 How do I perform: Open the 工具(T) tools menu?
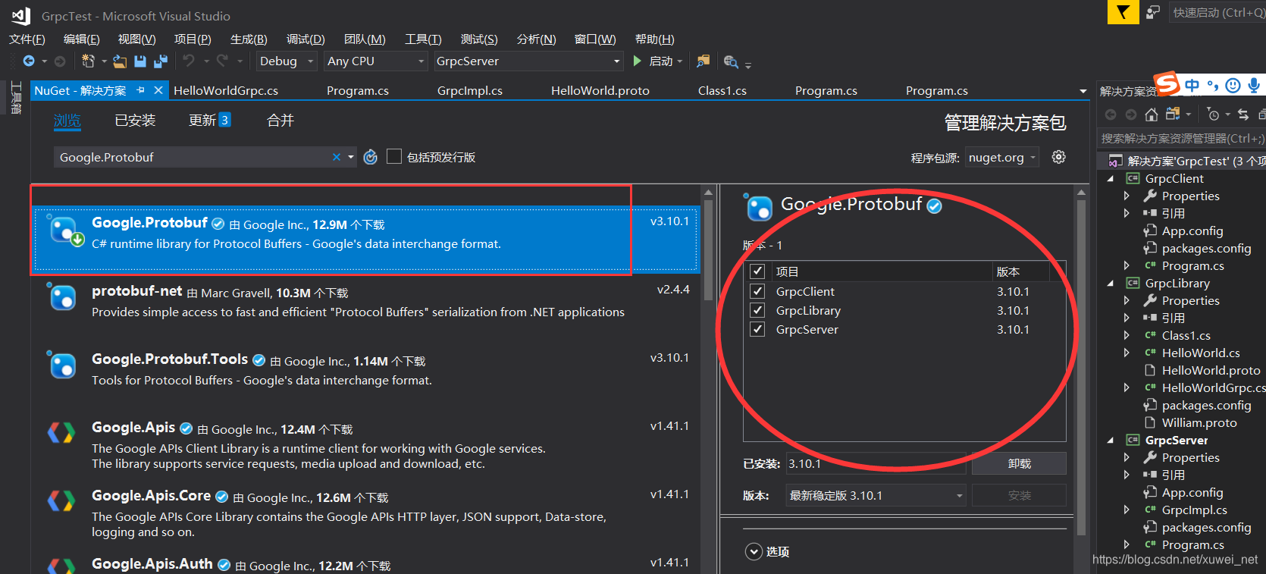click(423, 39)
